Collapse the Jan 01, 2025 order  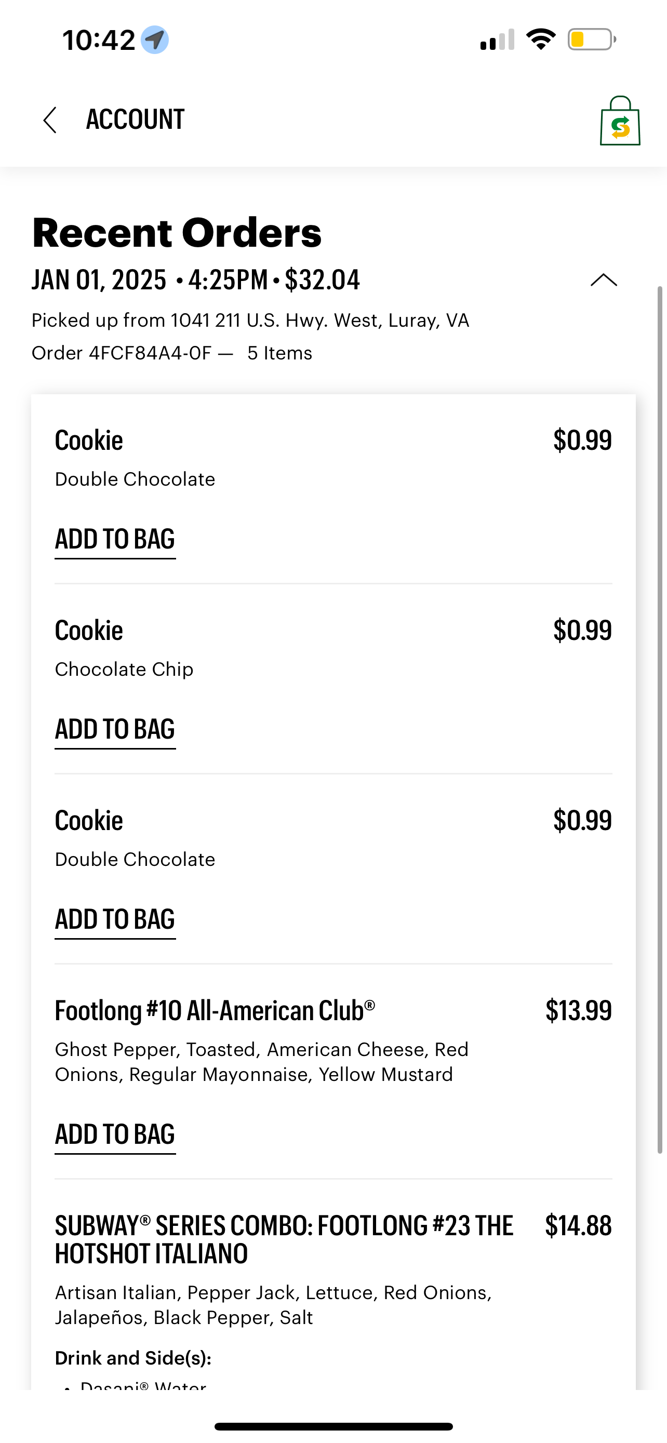click(x=604, y=280)
